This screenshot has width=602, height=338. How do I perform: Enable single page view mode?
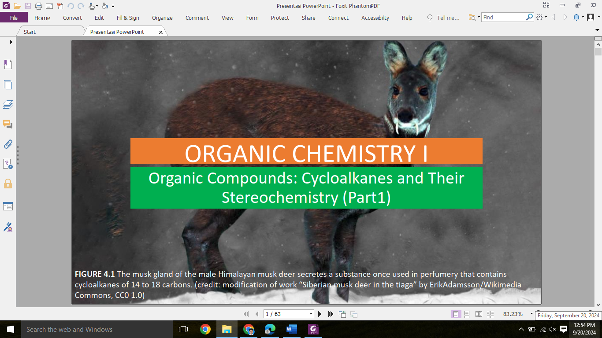pos(456,314)
